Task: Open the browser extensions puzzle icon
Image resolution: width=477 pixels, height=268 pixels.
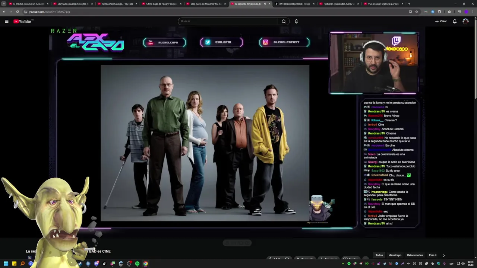Action: point(439,12)
